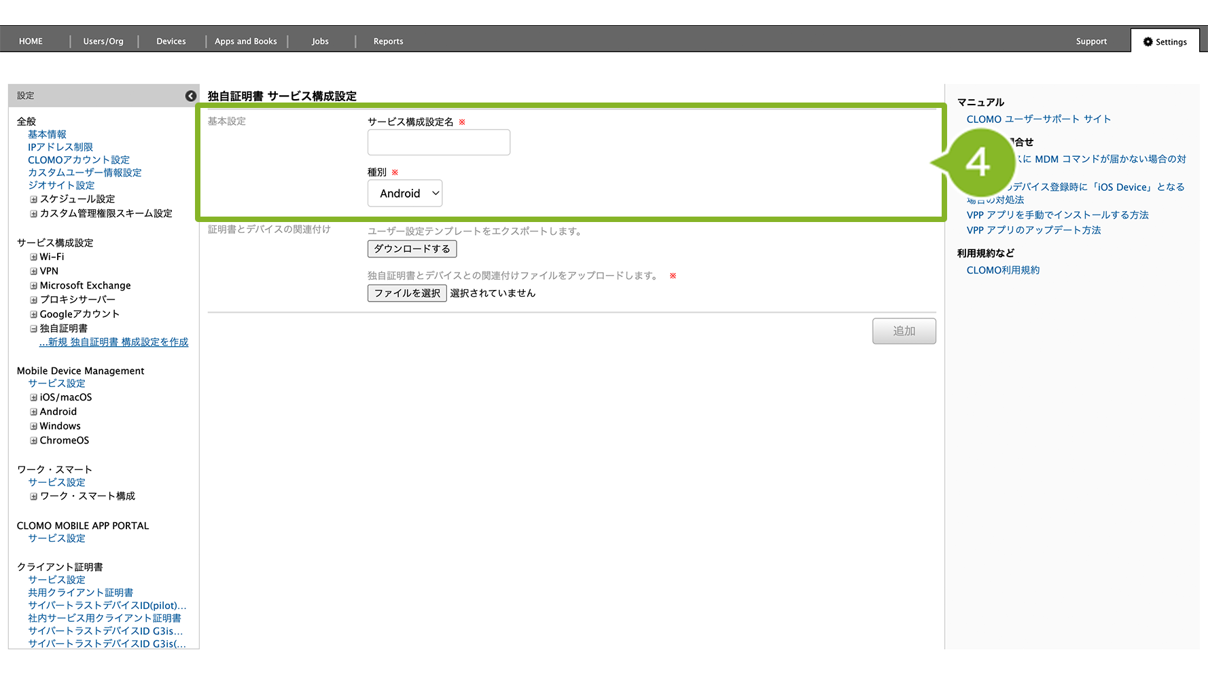Expand the Microsoft Exchange node
Image resolution: width=1208 pixels, height=679 pixels.
point(33,286)
